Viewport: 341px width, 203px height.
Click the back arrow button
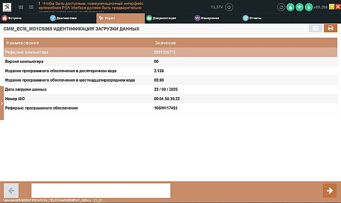pos(11,190)
